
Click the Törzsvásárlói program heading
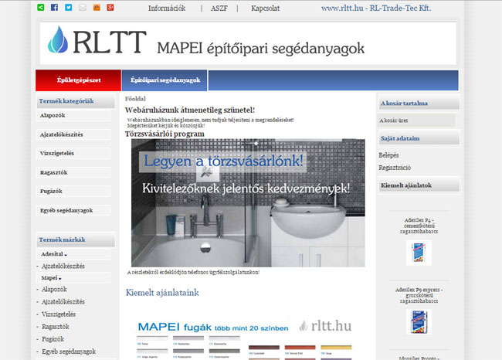(x=165, y=134)
